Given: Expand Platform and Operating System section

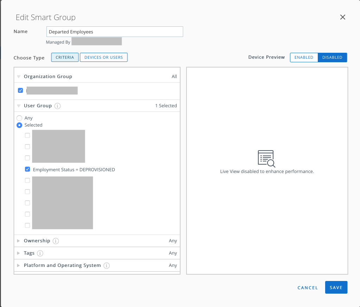Looking at the screenshot, I should coord(19,266).
